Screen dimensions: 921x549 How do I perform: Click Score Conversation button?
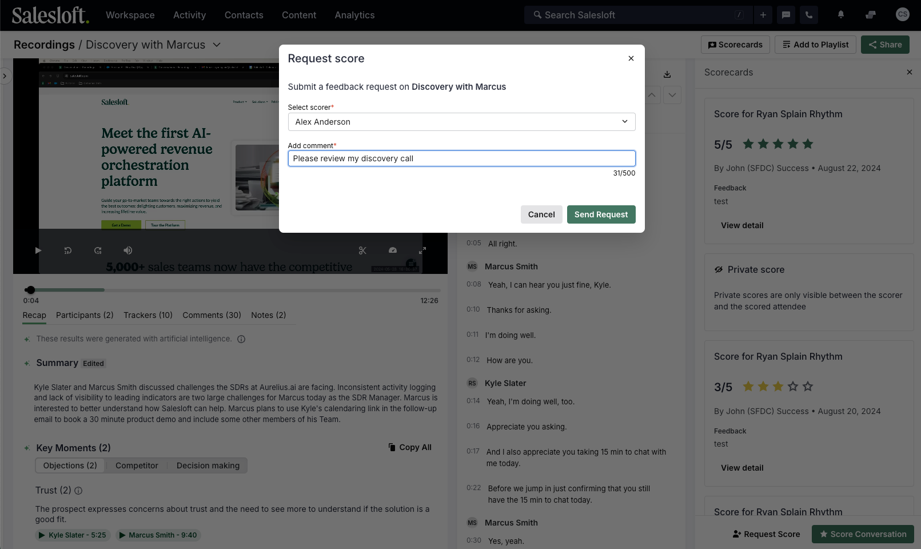(x=863, y=534)
